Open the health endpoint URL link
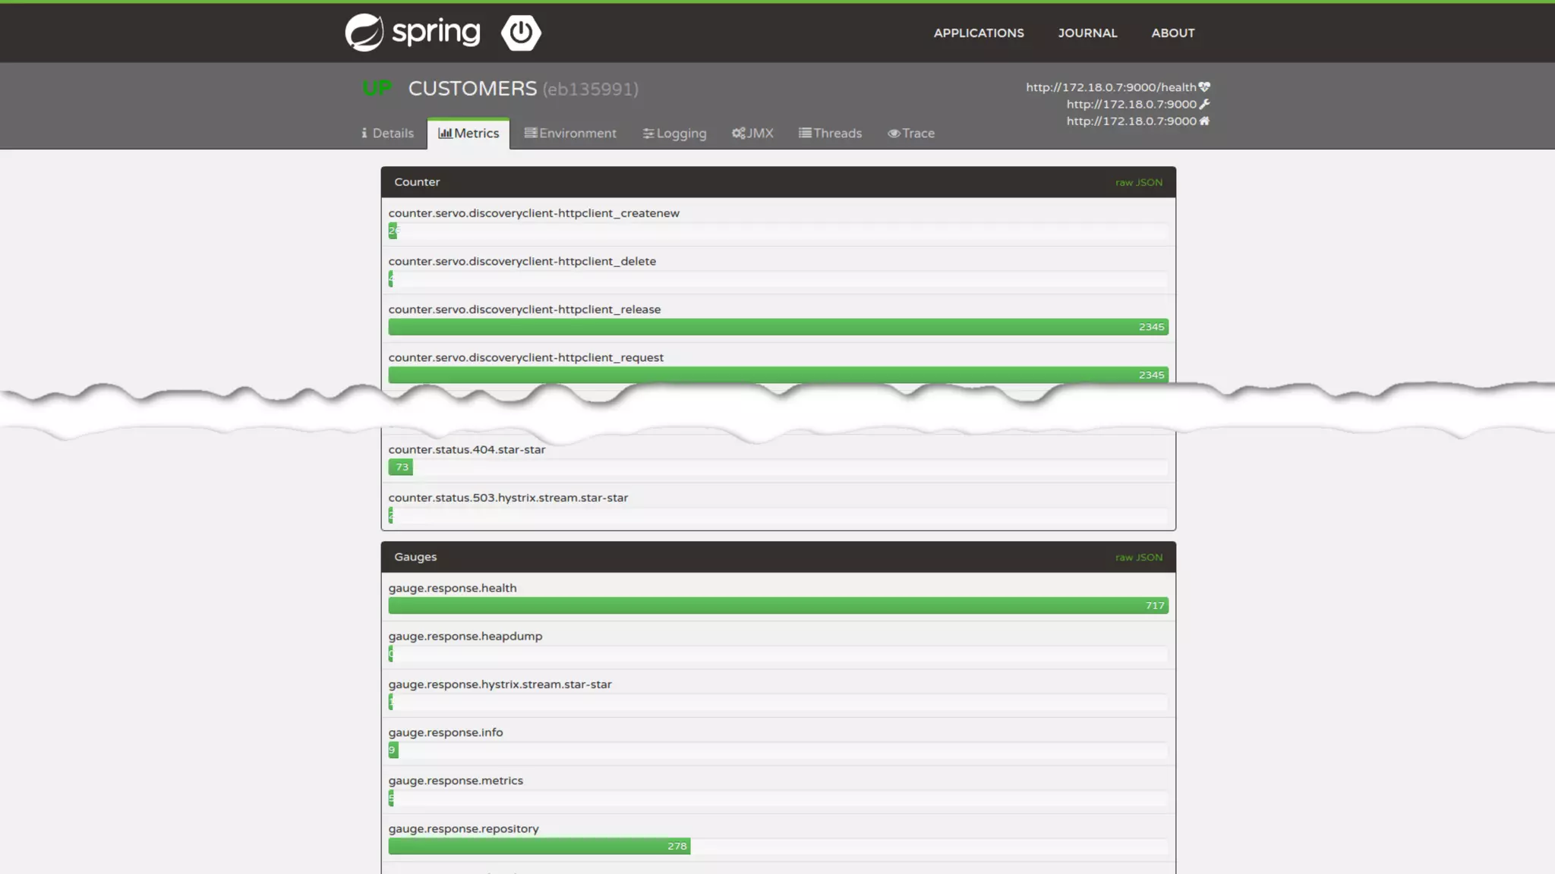The width and height of the screenshot is (1555, 874). pos(1110,87)
